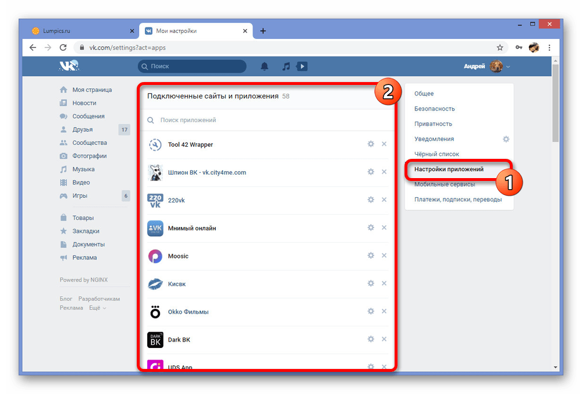Remove the Dark ВК app
Viewport: 582px width, 394px height.
pyautogui.click(x=384, y=339)
